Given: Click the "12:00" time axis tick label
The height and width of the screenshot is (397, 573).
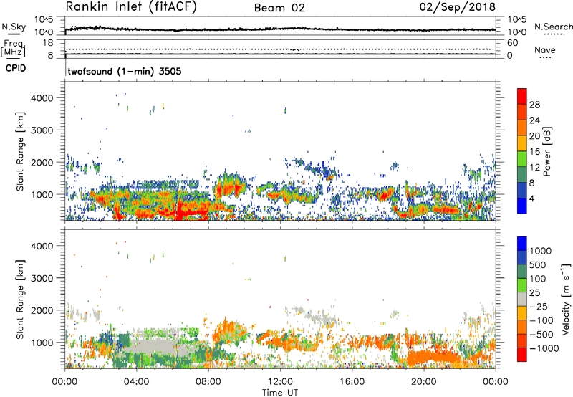Looking at the screenshot, I should 280,382.
